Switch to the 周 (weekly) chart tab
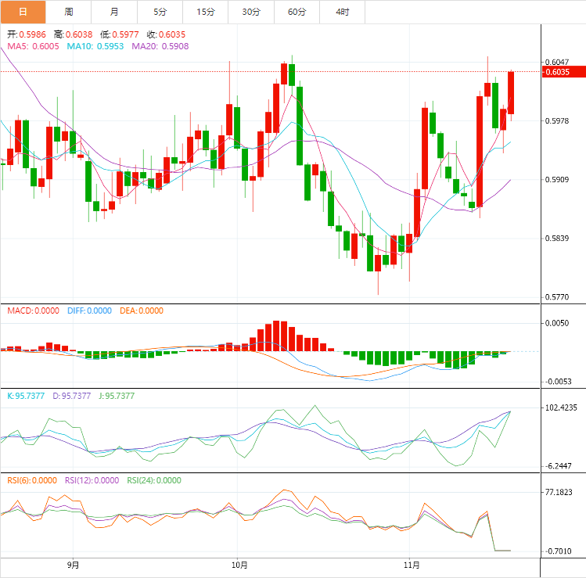 69,12
